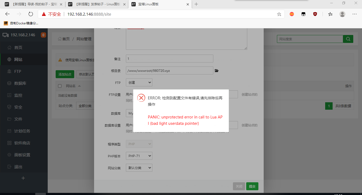
Task: Click the plus icon below sidebar menu
Action: click(x=23, y=178)
